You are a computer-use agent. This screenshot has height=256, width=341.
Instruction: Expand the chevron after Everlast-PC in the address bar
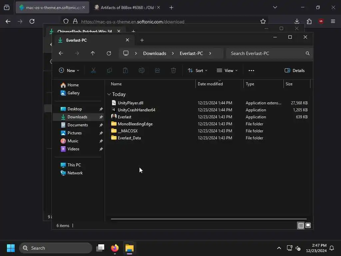(x=210, y=53)
